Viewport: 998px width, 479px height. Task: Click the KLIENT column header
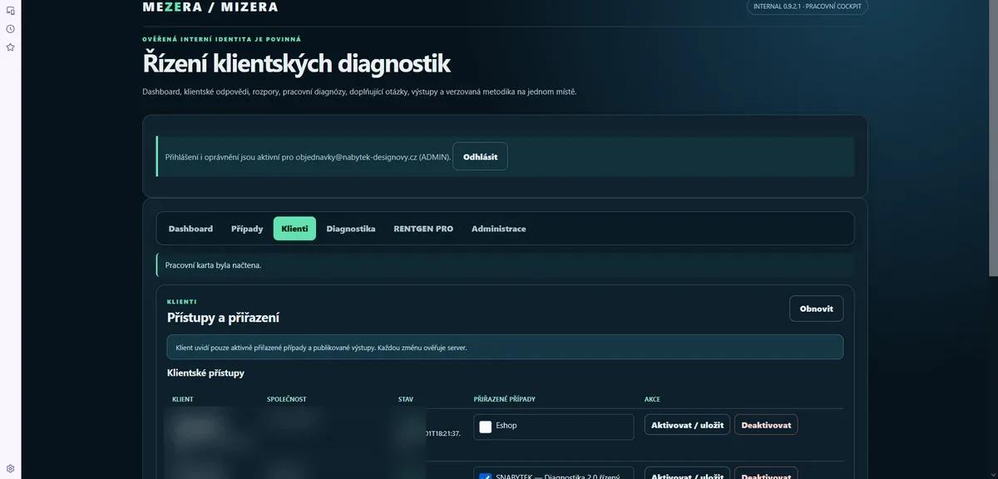(183, 399)
